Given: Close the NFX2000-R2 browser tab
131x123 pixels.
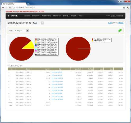Looking at the screenshot, I should click(x=25, y=4).
